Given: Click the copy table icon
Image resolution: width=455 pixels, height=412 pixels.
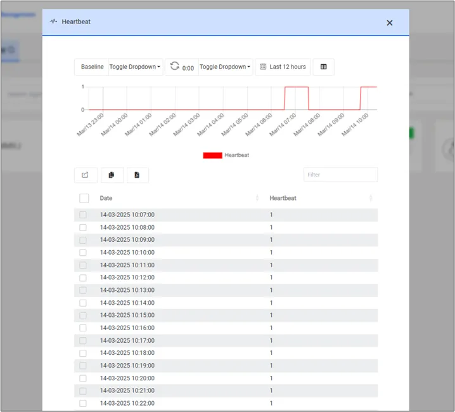Looking at the screenshot, I should coord(112,175).
